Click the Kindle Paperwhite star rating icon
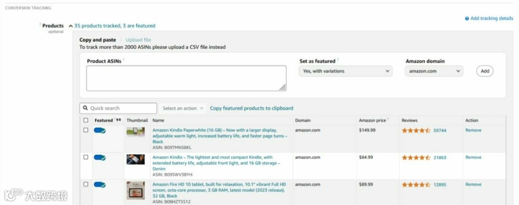The height and width of the screenshot is (205, 519). [416, 130]
